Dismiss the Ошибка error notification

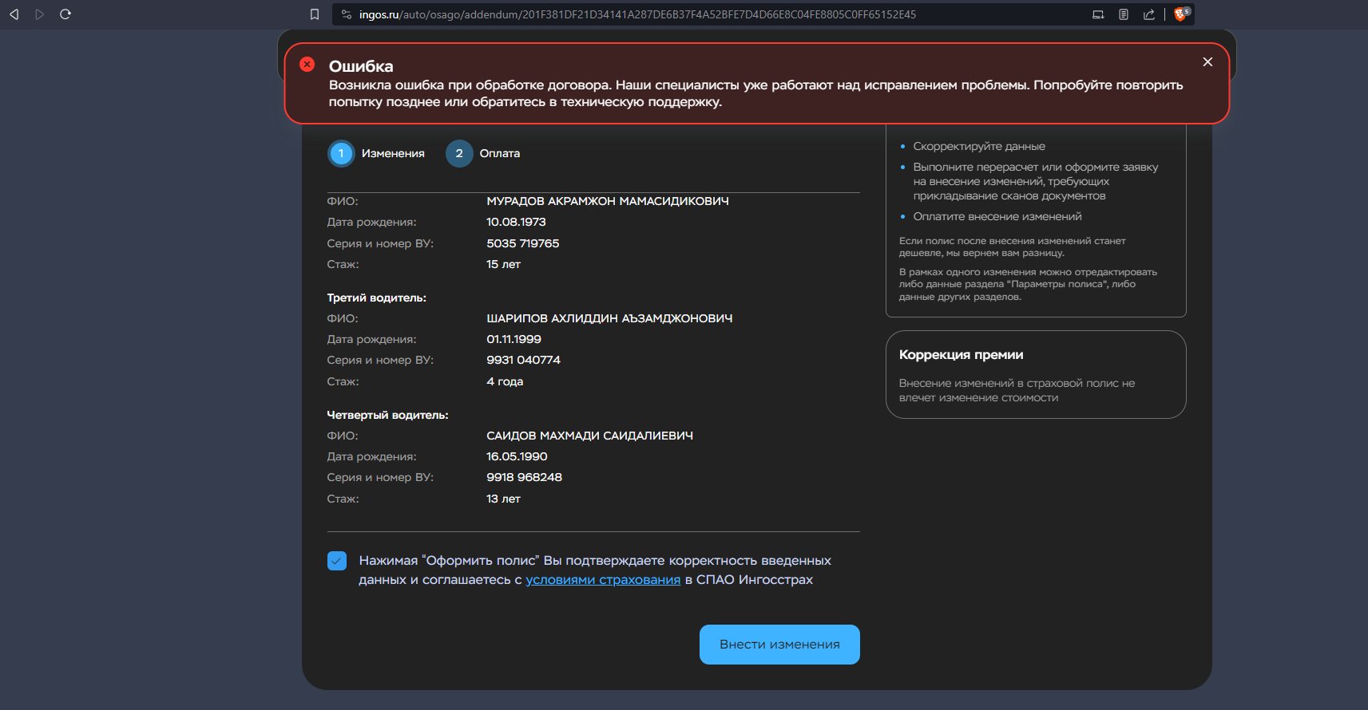[1207, 62]
